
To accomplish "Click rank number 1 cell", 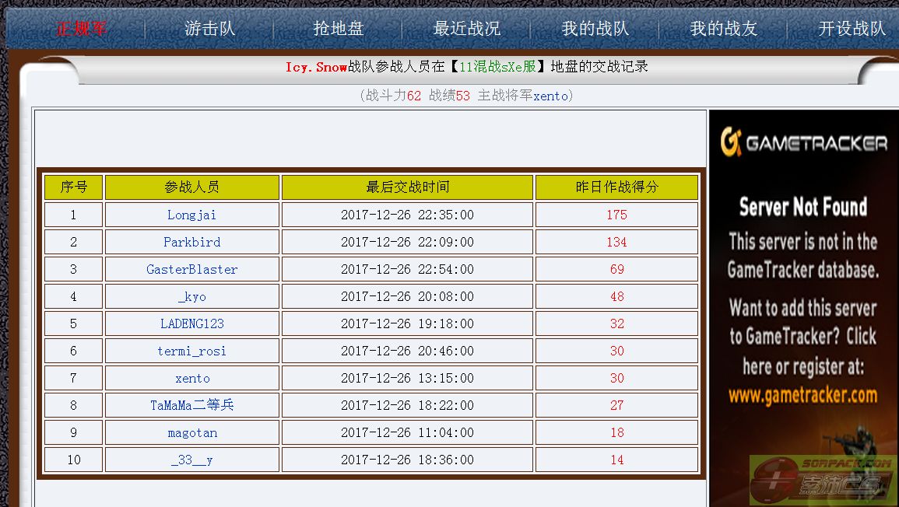I will click(x=74, y=215).
